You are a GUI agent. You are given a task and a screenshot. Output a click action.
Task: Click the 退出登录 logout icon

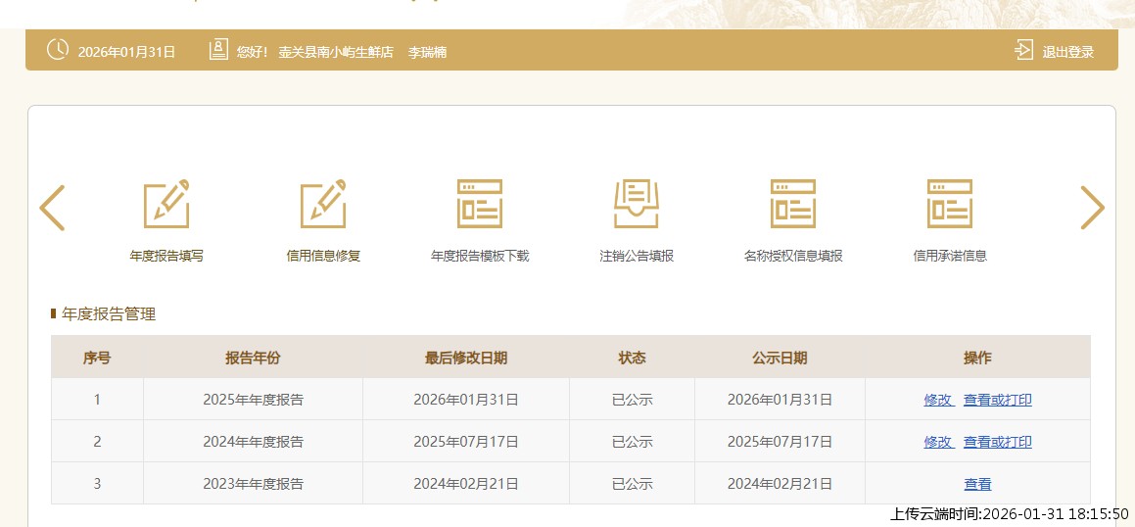(1023, 50)
